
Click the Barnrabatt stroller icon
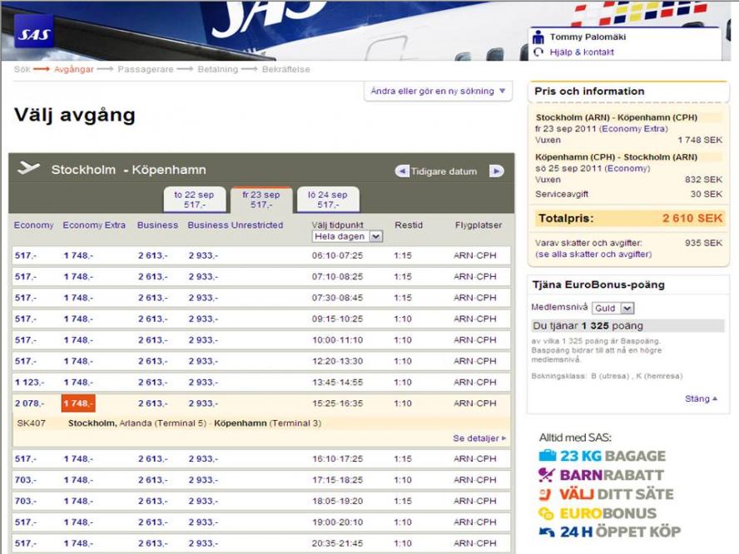click(546, 474)
